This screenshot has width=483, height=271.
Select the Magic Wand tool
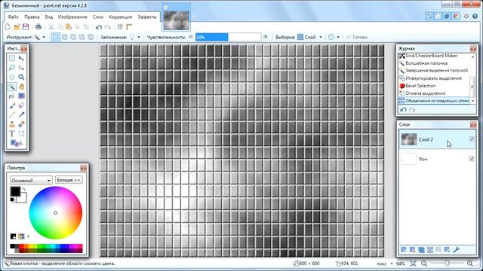click(x=12, y=87)
